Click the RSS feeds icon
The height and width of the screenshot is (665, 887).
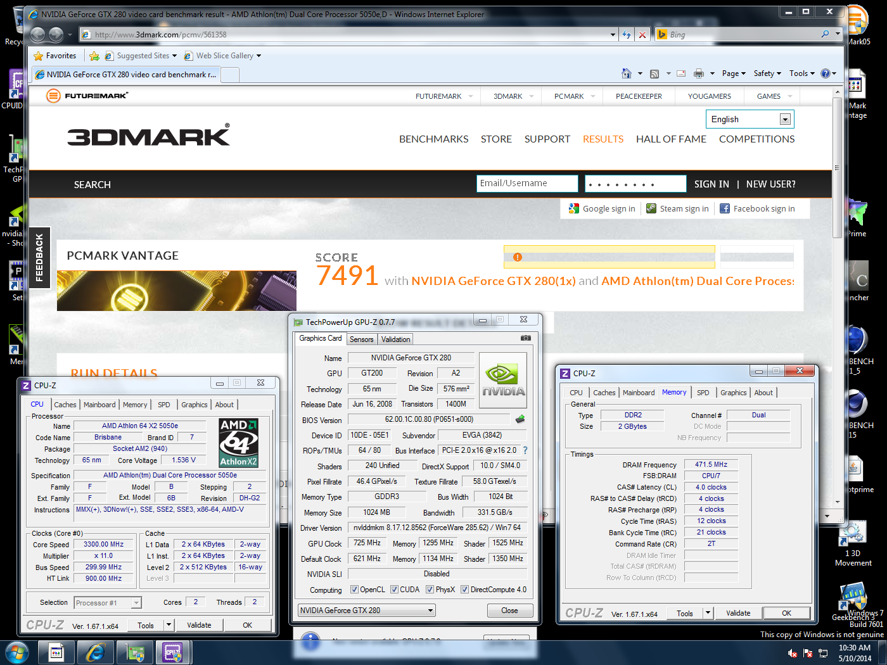pyautogui.click(x=654, y=73)
